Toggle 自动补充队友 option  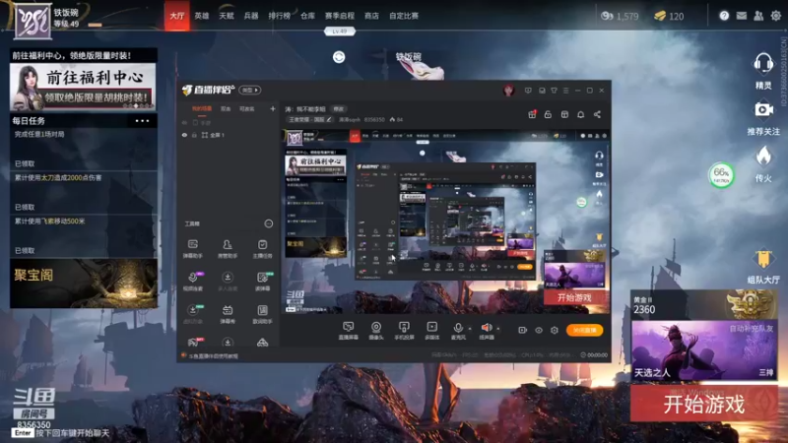752,329
